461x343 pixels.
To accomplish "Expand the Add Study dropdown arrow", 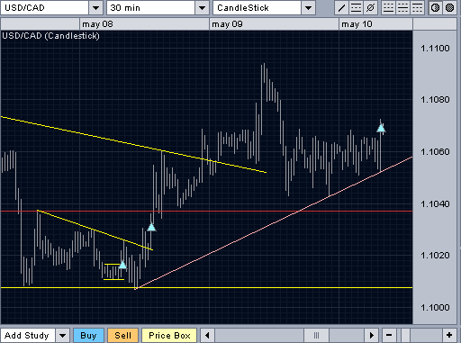I will [x=62, y=335].
